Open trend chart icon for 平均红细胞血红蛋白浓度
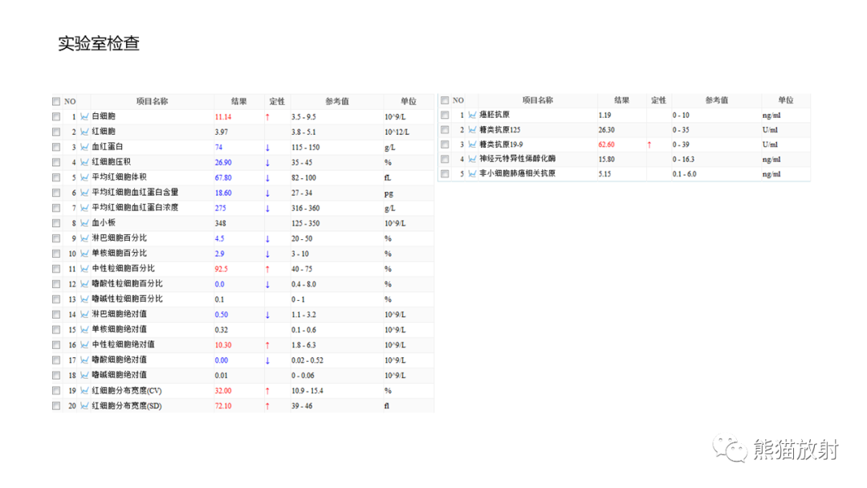The height and width of the screenshot is (488, 867). (x=84, y=208)
